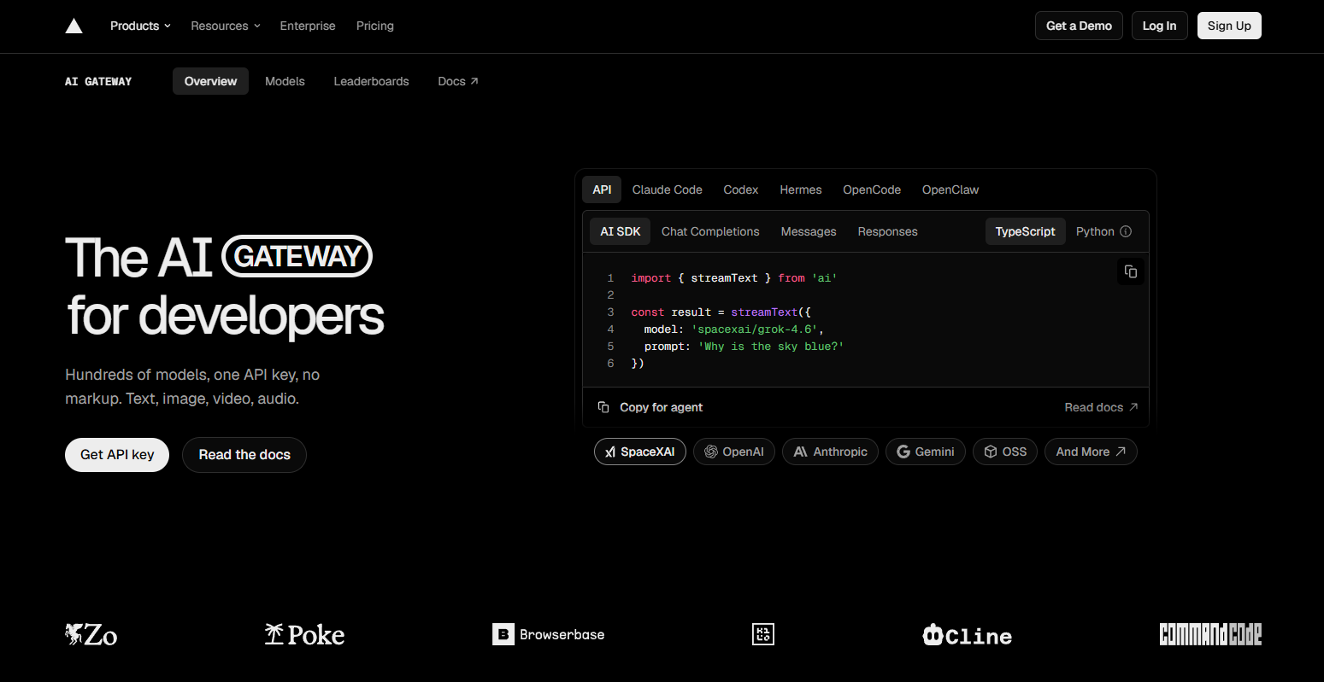Select the API code tab
Image resolution: width=1324 pixels, height=682 pixels.
(602, 189)
